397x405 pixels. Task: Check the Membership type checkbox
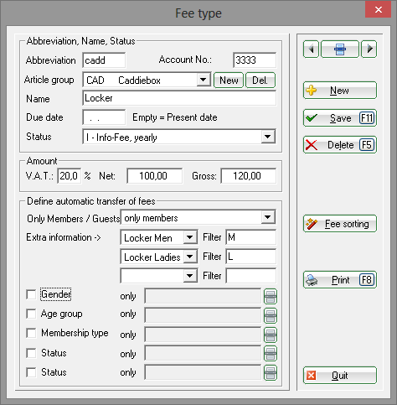[x=31, y=333]
